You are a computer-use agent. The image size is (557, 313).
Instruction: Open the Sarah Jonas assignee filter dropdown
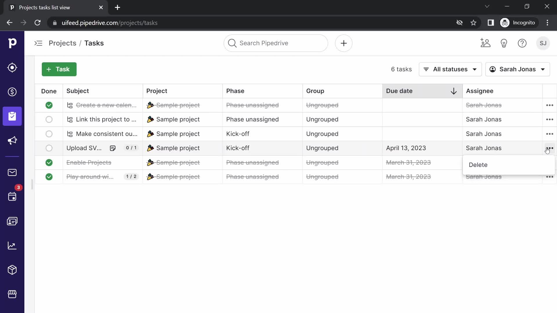click(x=518, y=69)
